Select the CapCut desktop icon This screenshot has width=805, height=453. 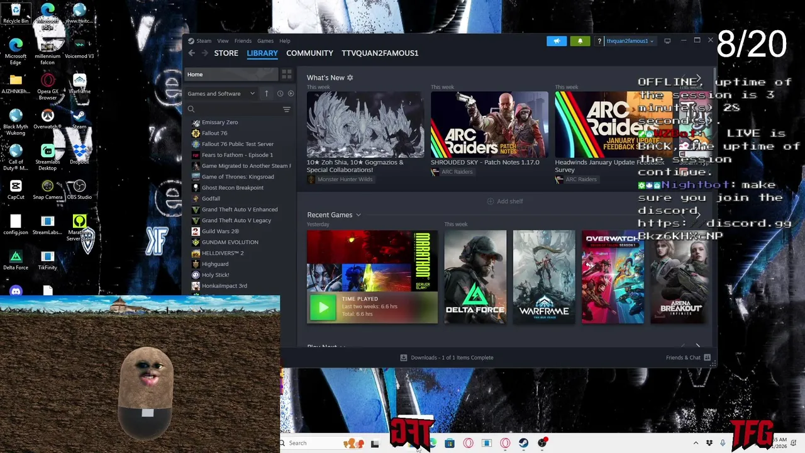click(16, 189)
